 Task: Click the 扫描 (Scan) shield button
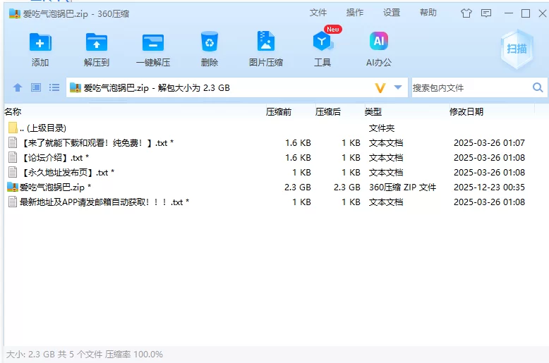tap(517, 48)
